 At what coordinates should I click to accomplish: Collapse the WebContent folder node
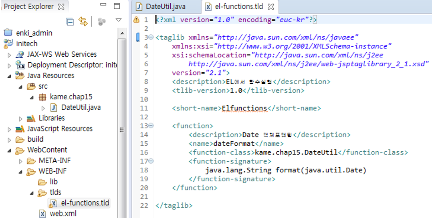pyautogui.click(x=10, y=151)
